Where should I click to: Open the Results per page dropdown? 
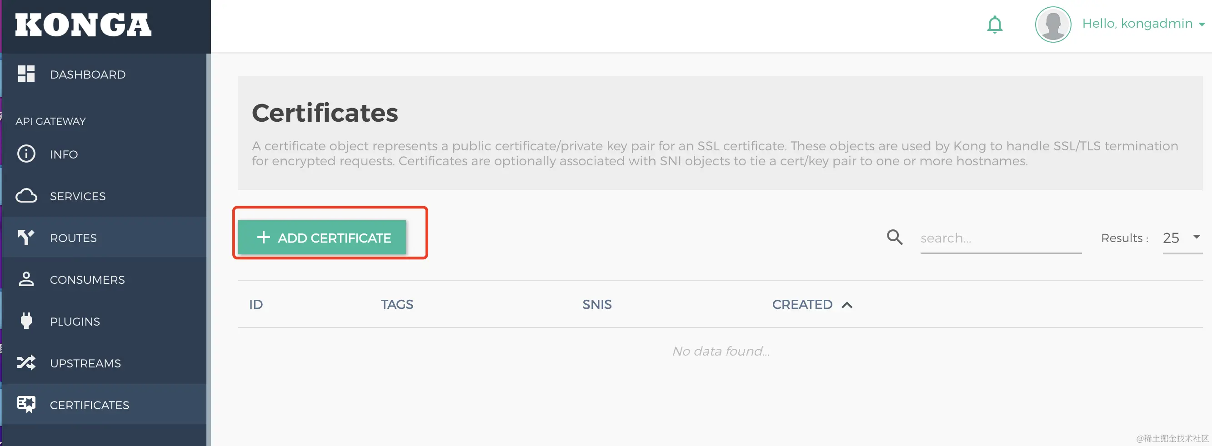1182,238
